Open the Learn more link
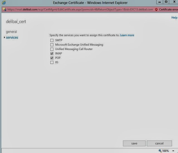Screen dimensions: 178x153 127,35
